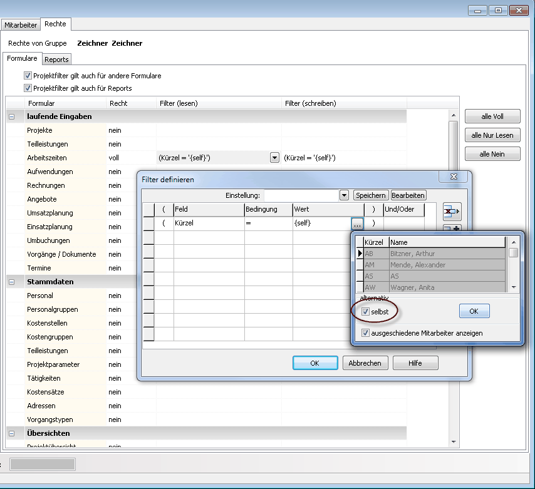The width and height of the screenshot is (535, 489).
Task: Switch to the Mitarbeiter tab
Action: tap(21, 24)
